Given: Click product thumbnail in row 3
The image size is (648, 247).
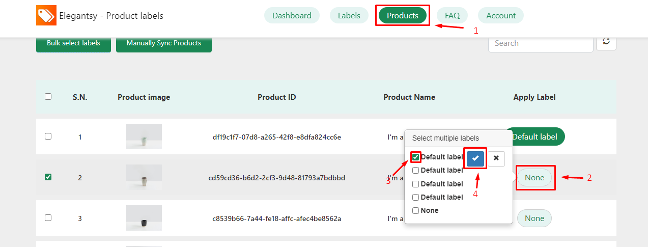Looking at the screenshot, I should 144,218.
